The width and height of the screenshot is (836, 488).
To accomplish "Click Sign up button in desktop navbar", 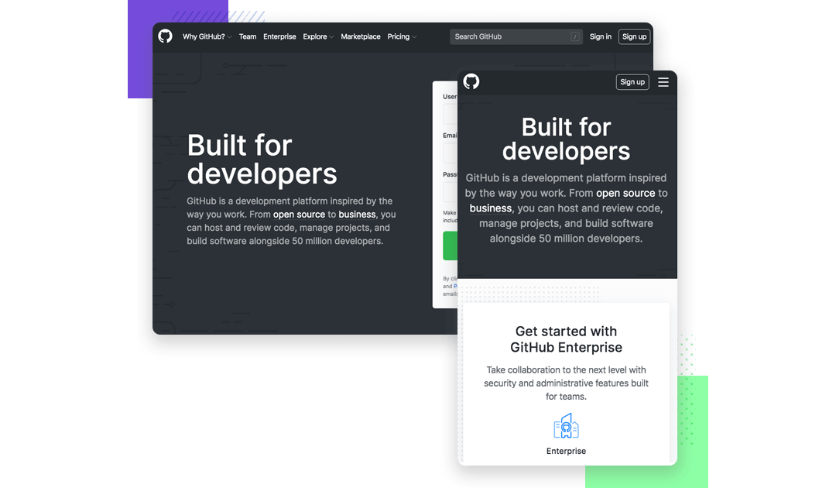I will point(634,37).
